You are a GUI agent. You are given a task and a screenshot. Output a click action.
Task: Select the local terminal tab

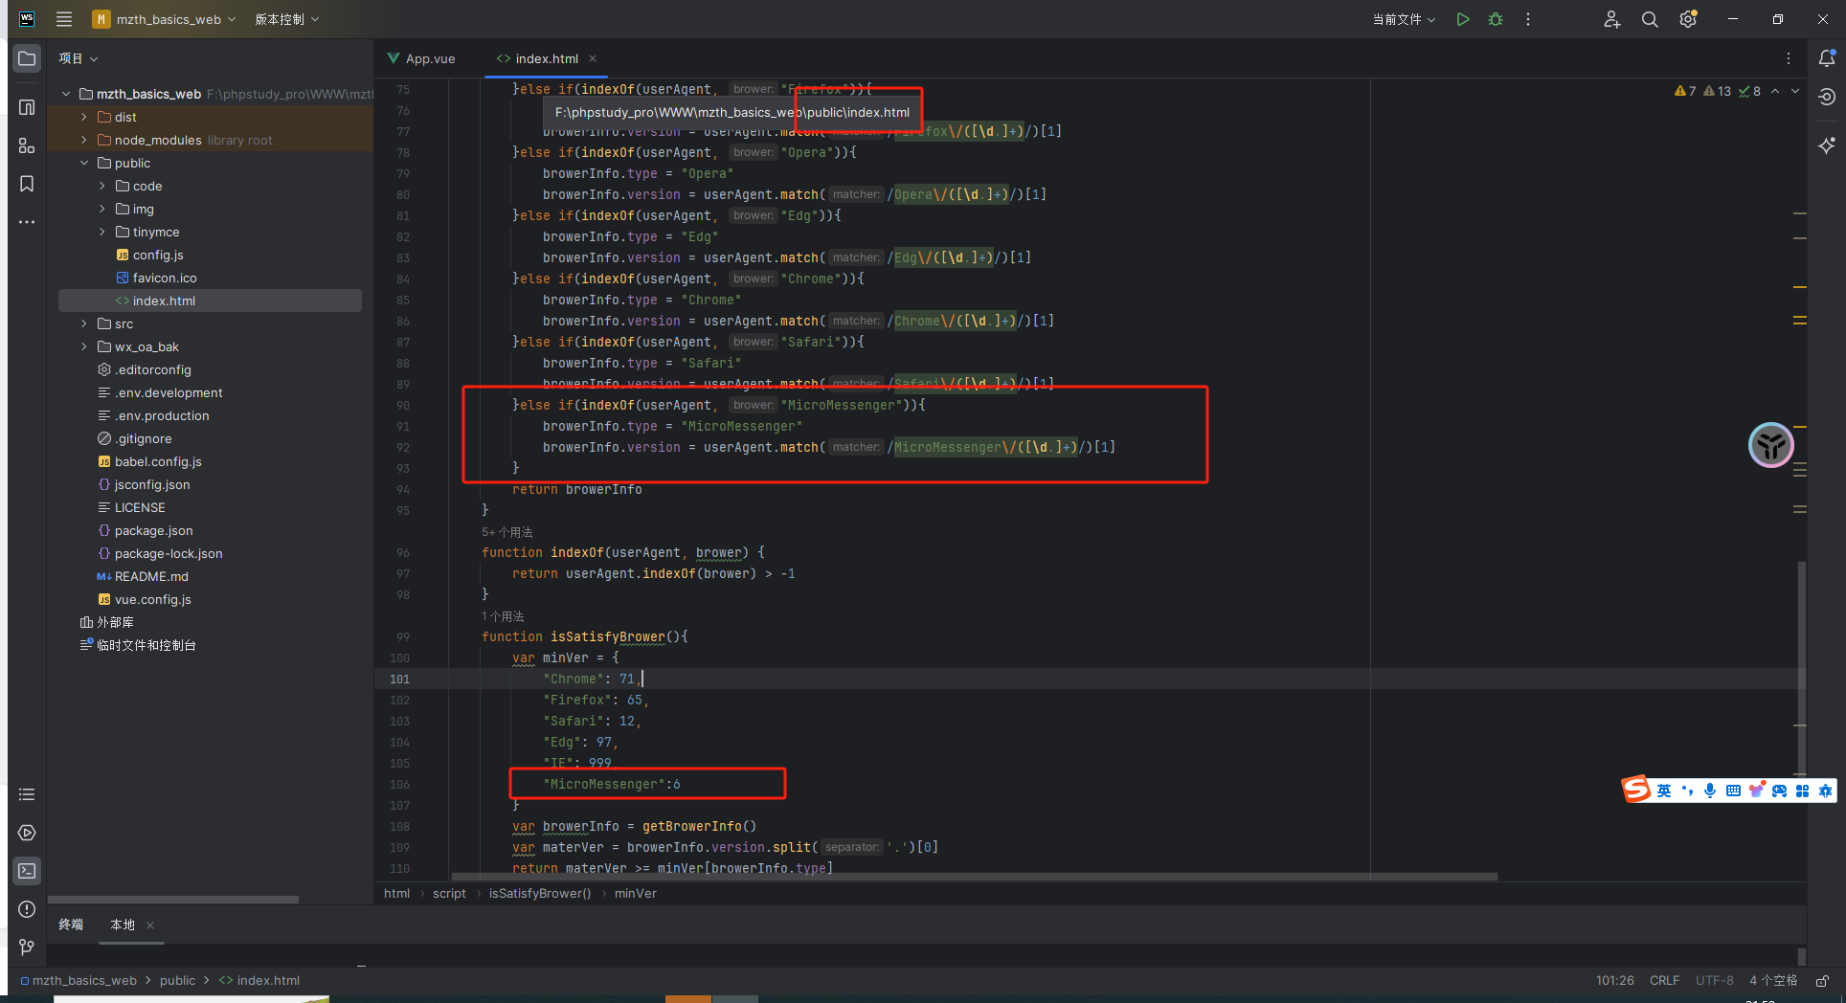123,925
